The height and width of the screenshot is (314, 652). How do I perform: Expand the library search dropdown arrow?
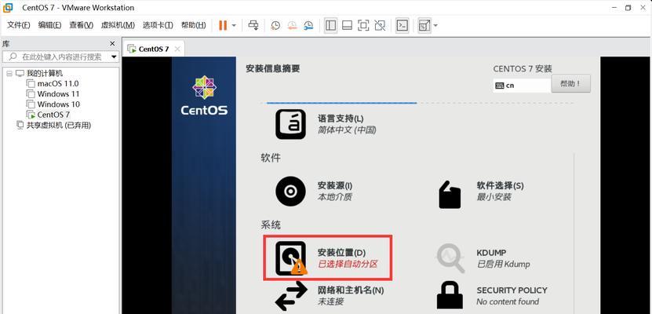click(x=114, y=57)
